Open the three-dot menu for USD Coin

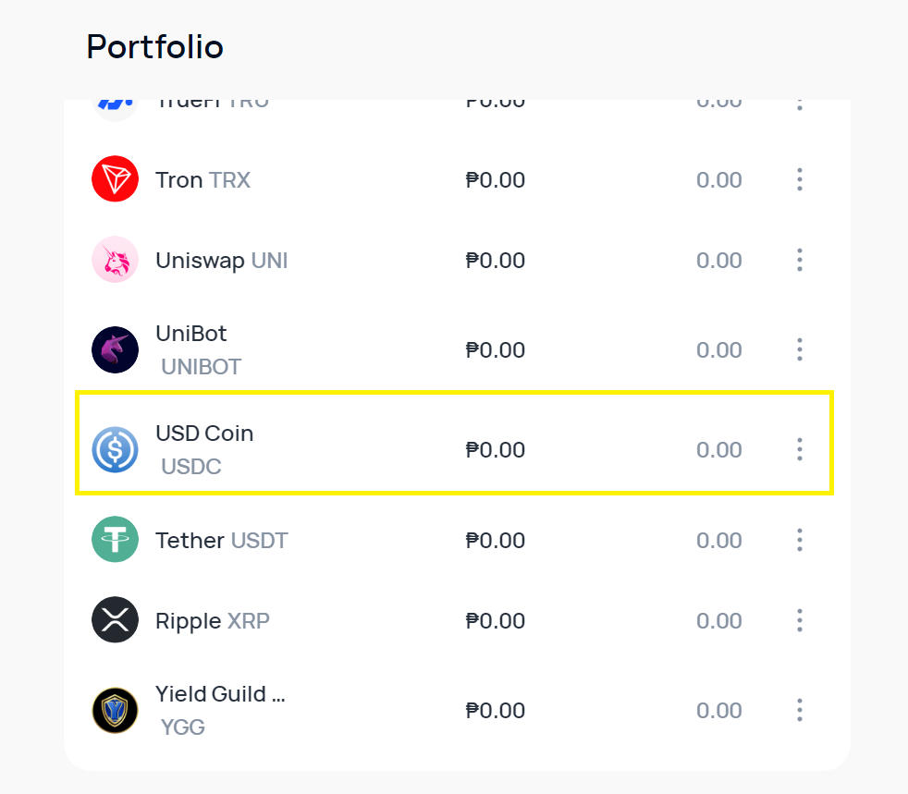click(x=800, y=449)
